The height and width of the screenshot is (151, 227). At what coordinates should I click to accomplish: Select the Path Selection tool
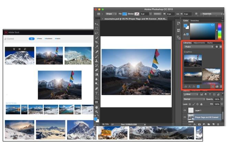point(96,98)
